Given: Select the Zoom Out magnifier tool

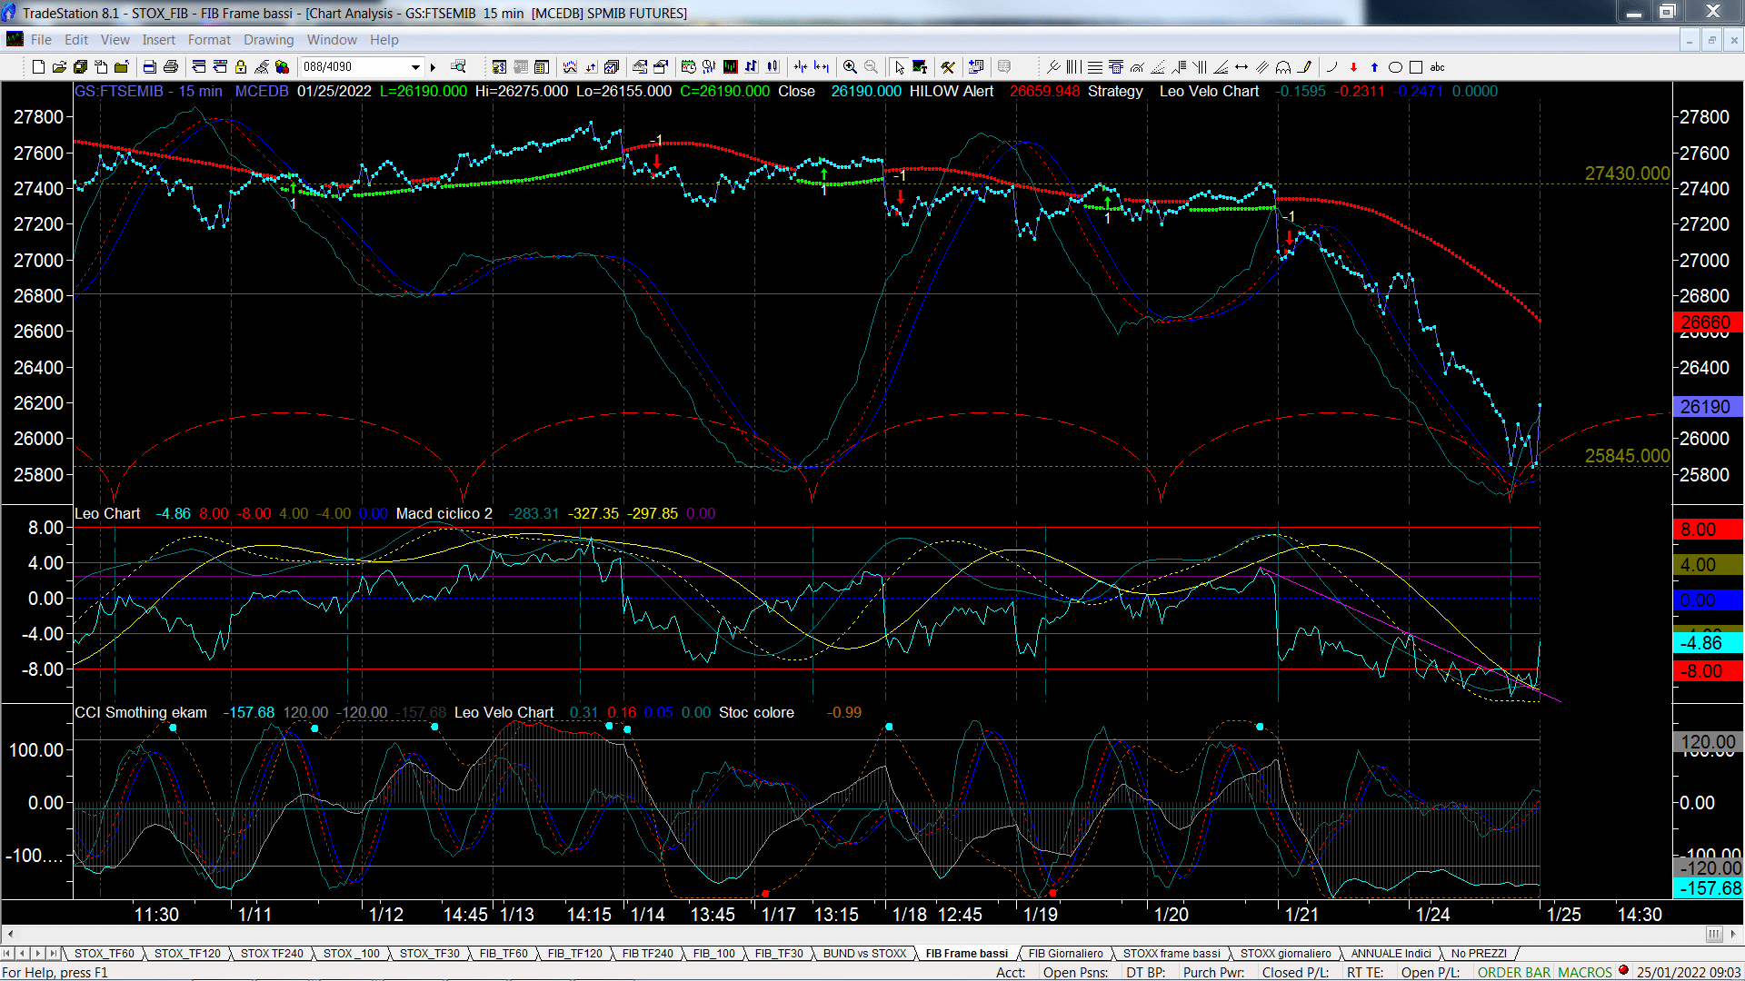Looking at the screenshot, I should point(871,67).
